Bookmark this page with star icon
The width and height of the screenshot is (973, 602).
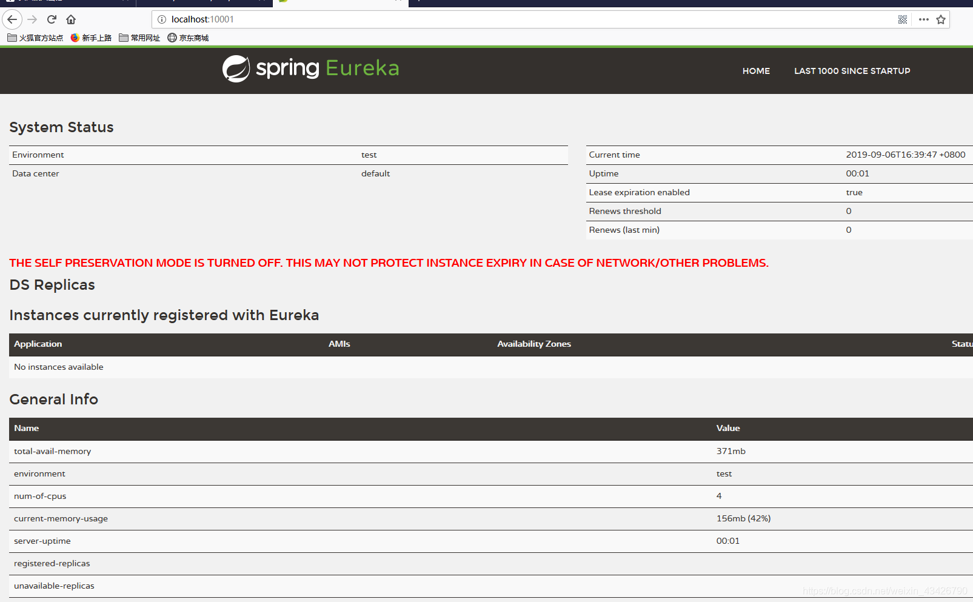point(941,19)
